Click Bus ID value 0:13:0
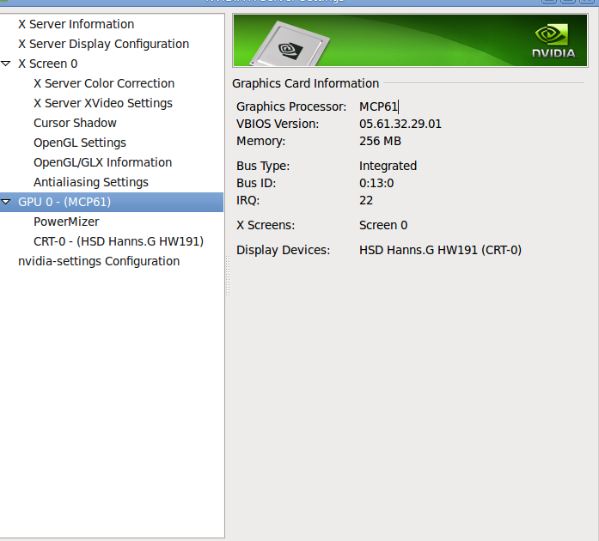The height and width of the screenshot is (541, 599). click(x=376, y=183)
